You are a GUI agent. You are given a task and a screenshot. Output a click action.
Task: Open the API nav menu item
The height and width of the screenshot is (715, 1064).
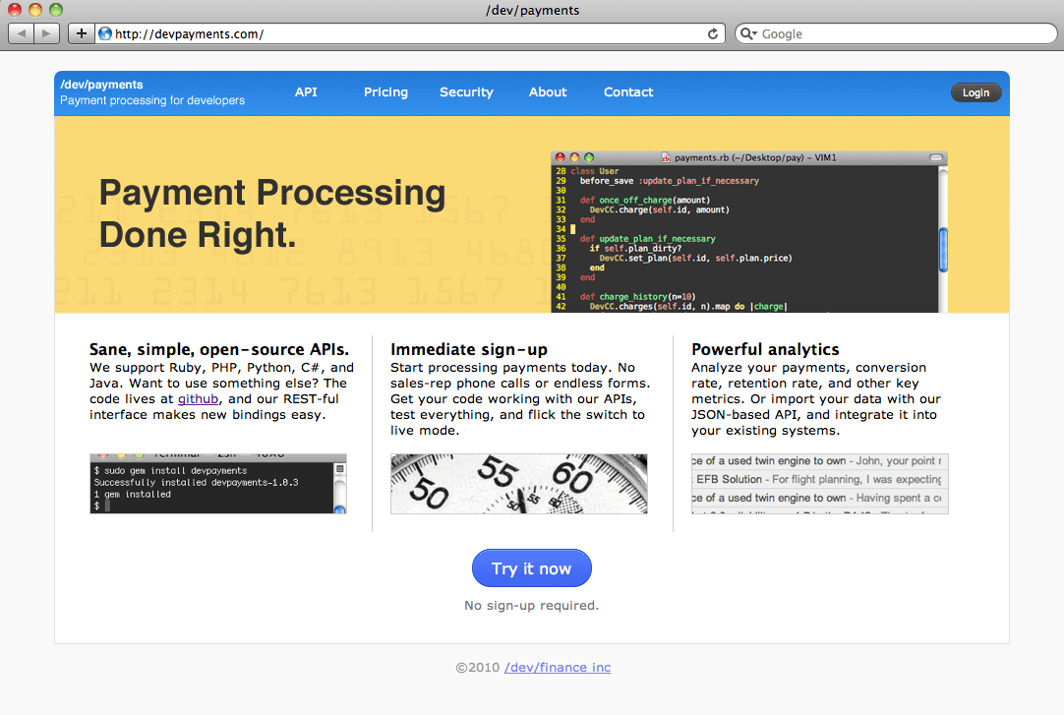[306, 91]
